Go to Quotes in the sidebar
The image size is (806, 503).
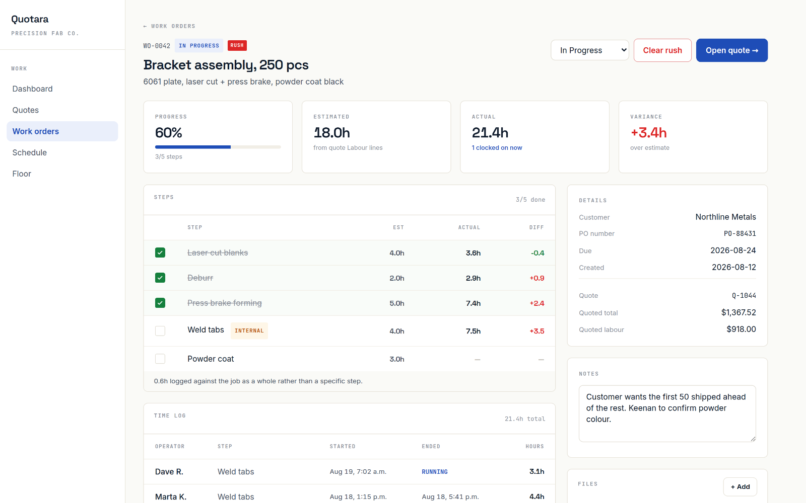pyautogui.click(x=26, y=110)
